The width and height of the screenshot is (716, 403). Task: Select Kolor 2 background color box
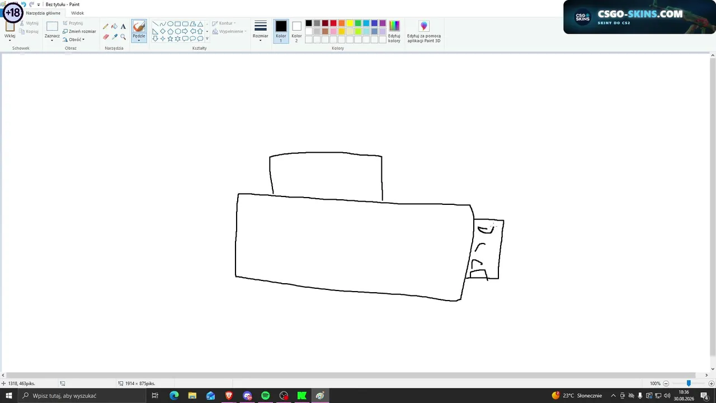[296, 31]
